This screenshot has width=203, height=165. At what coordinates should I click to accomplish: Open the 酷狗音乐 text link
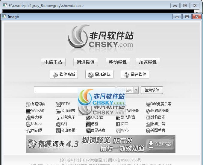158,117
